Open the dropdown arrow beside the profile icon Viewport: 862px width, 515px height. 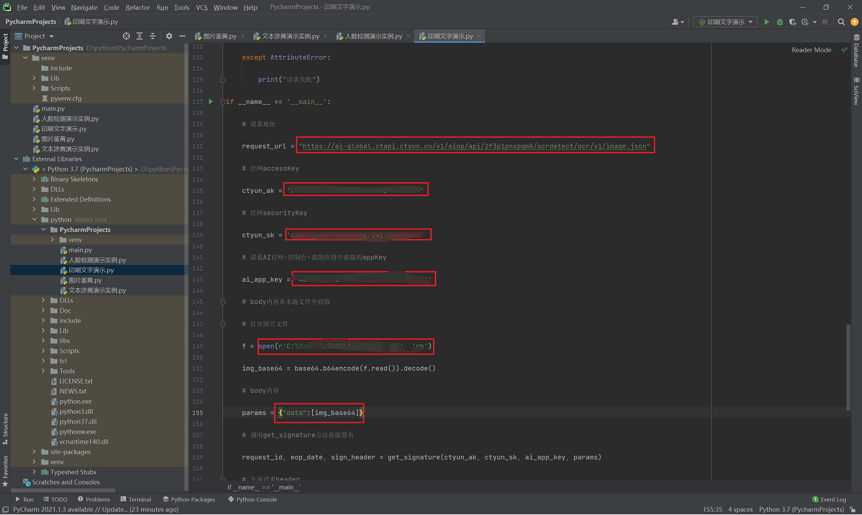815,23
